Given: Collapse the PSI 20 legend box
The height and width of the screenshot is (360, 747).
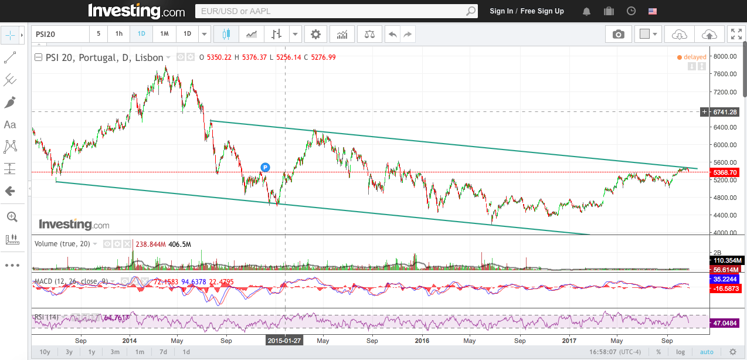Looking at the screenshot, I should click(39, 57).
